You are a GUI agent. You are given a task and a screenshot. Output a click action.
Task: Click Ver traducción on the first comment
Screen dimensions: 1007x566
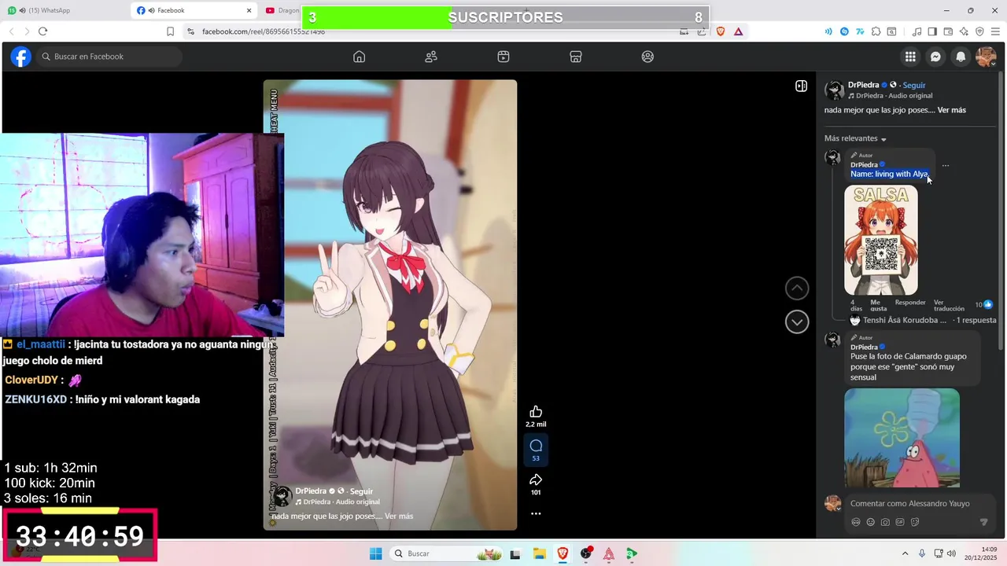(949, 305)
